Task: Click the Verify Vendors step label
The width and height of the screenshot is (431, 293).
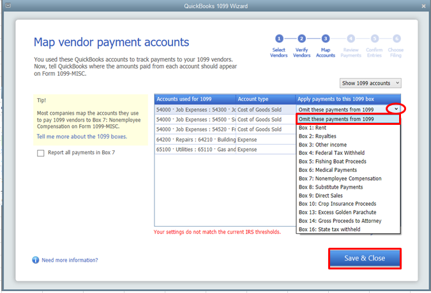Action: (301, 52)
